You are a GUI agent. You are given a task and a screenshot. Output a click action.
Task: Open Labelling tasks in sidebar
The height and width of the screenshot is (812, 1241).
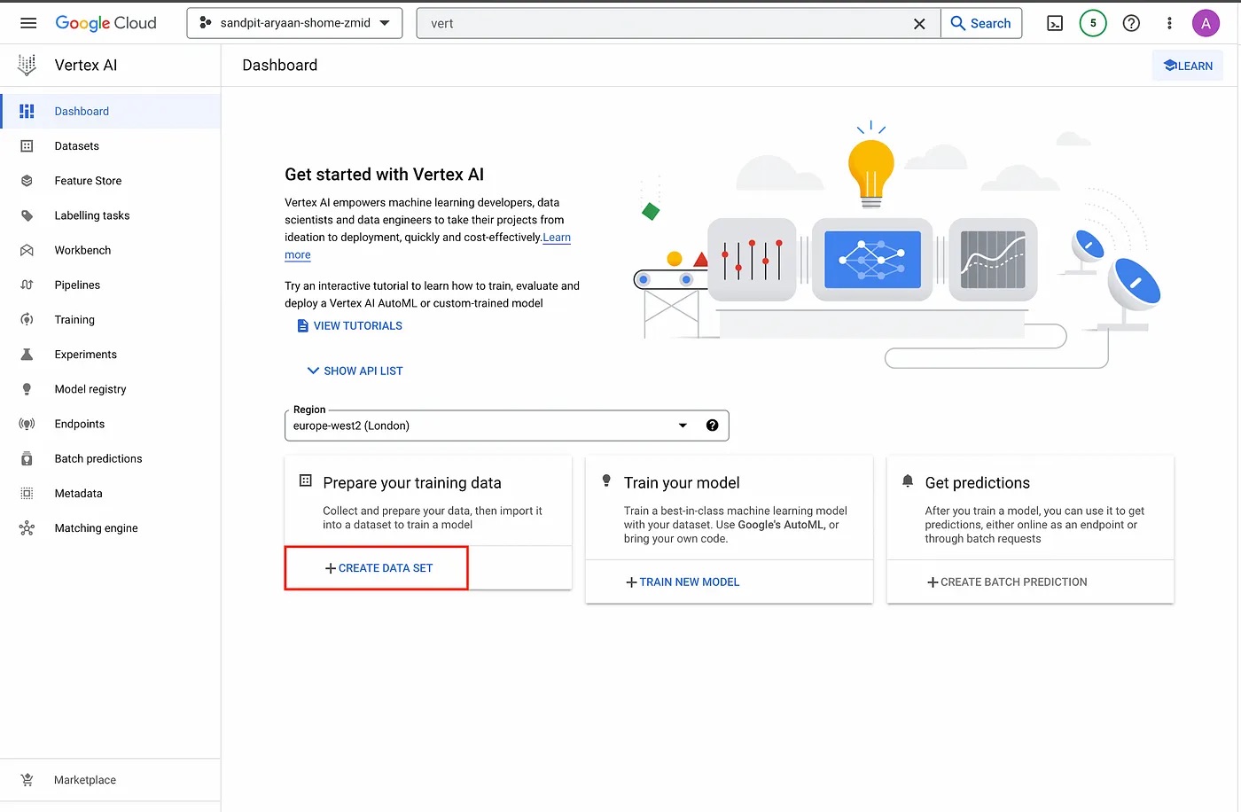click(x=92, y=215)
